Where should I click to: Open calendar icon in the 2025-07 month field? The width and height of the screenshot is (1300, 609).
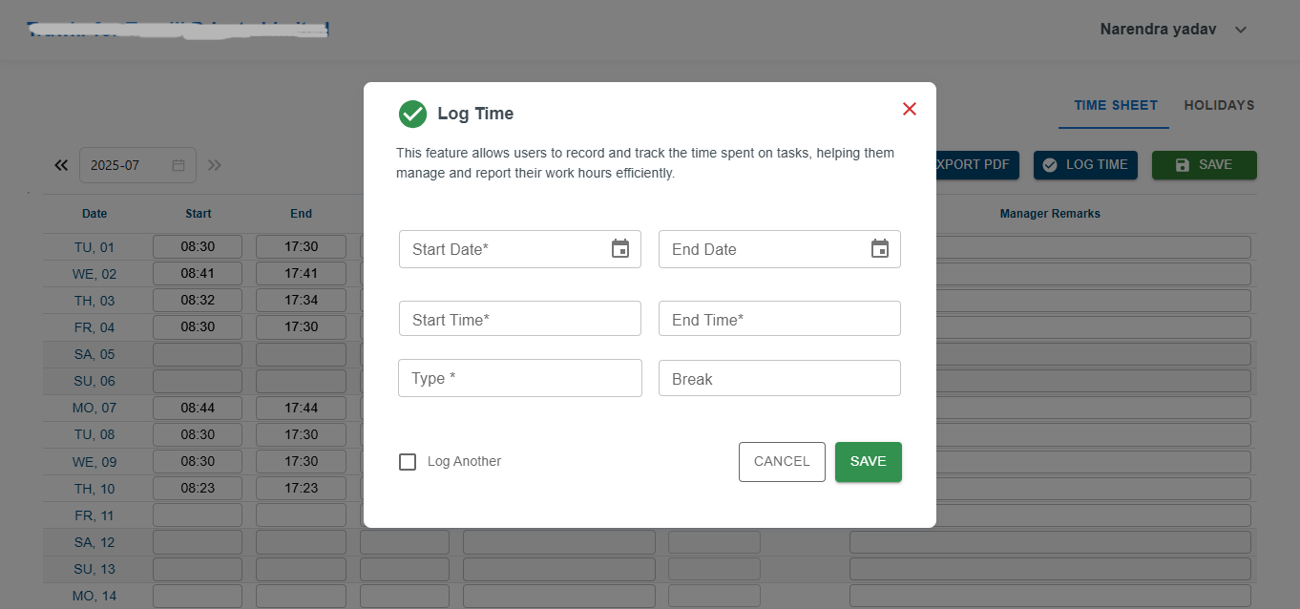[178, 165]
